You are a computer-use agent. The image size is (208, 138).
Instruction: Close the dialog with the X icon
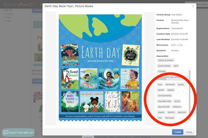pos(193,6)
